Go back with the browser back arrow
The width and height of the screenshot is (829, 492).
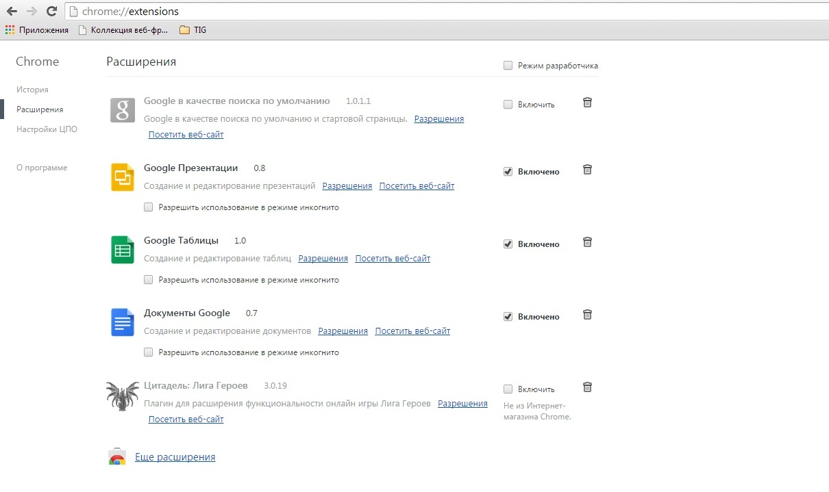point(12,11)
